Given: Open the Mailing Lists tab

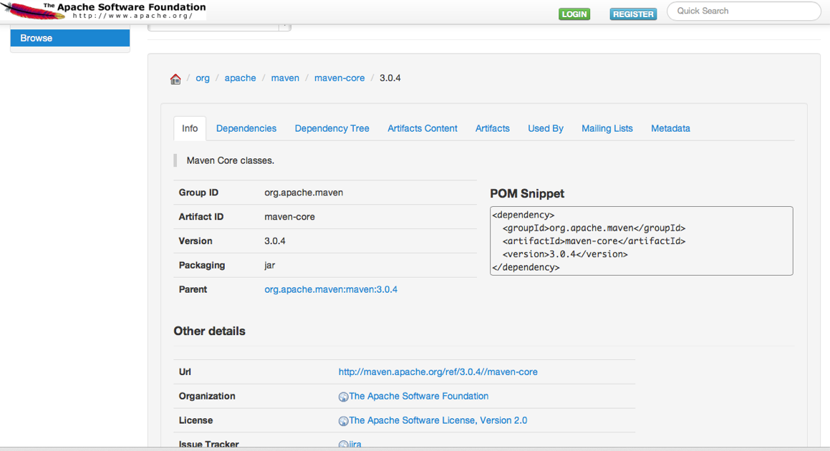Looking at the screenshot, I should (607, 129).
